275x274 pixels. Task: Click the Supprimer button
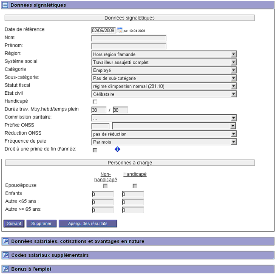pyautogui.click(x=41, y=223)
